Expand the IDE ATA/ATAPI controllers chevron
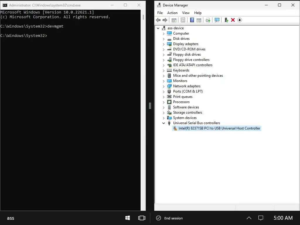This screenshot has height=225, width=300. tap(163, 65)
